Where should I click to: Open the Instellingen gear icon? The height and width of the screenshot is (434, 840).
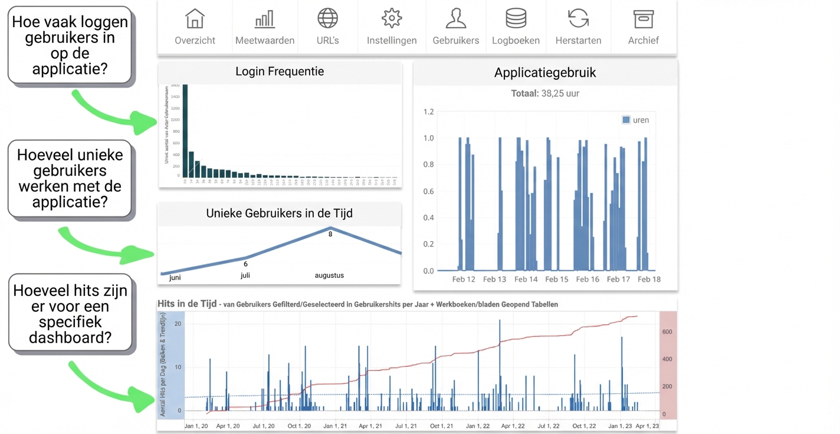click(x=392, y=18)
